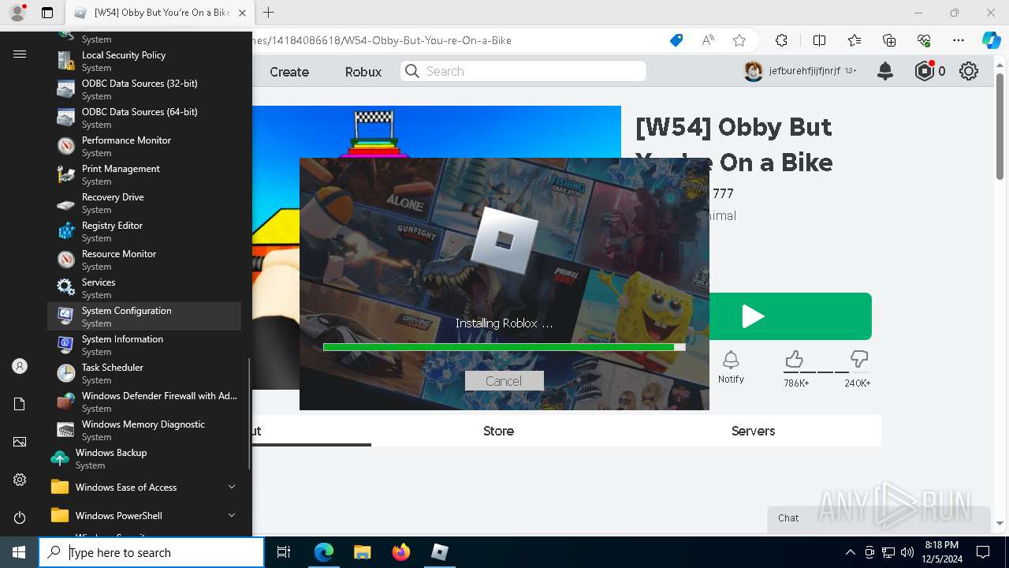Open Edge Extensions icon
Image resolution: width=1009 pixels, height=568 pixels.
point(781,40)
